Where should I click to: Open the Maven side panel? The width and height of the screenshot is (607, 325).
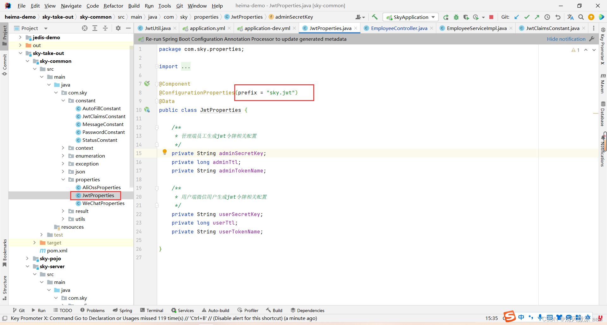[x=603, y=83]
